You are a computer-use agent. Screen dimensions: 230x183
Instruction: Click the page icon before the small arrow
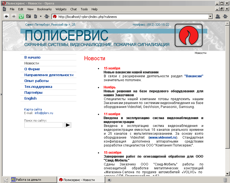pos(36,16)
